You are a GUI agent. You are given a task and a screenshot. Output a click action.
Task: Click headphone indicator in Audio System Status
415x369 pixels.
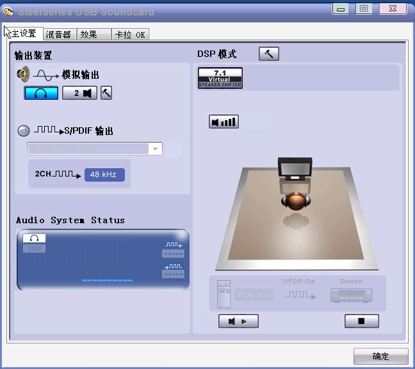click(34, 238)
